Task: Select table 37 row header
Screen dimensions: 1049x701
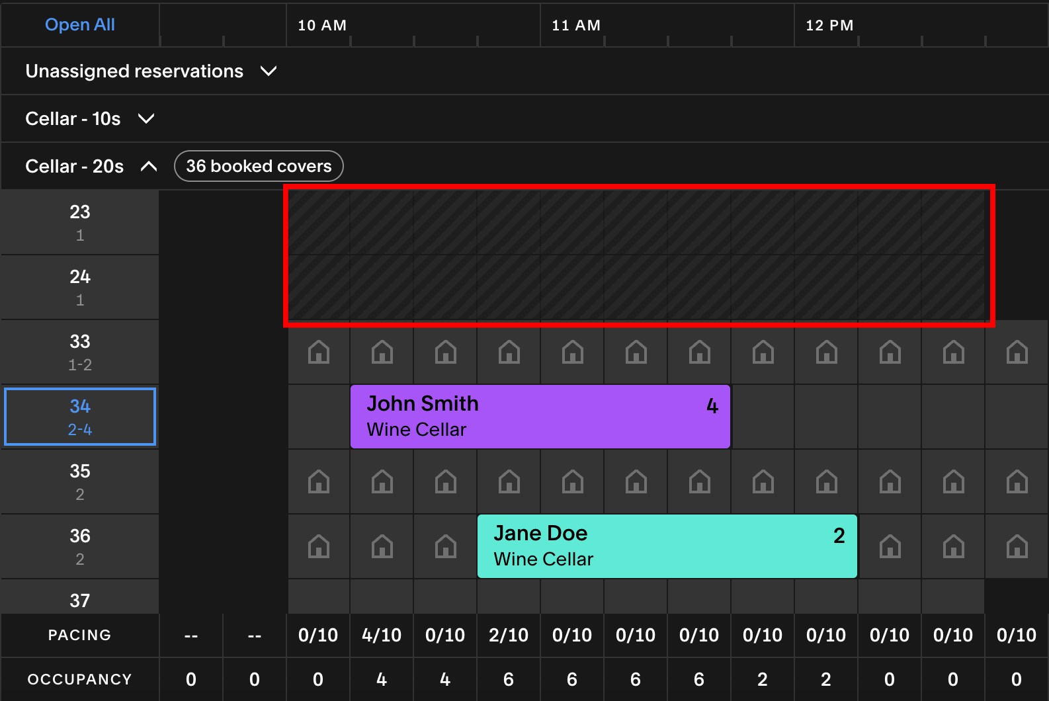Action: 80,597
